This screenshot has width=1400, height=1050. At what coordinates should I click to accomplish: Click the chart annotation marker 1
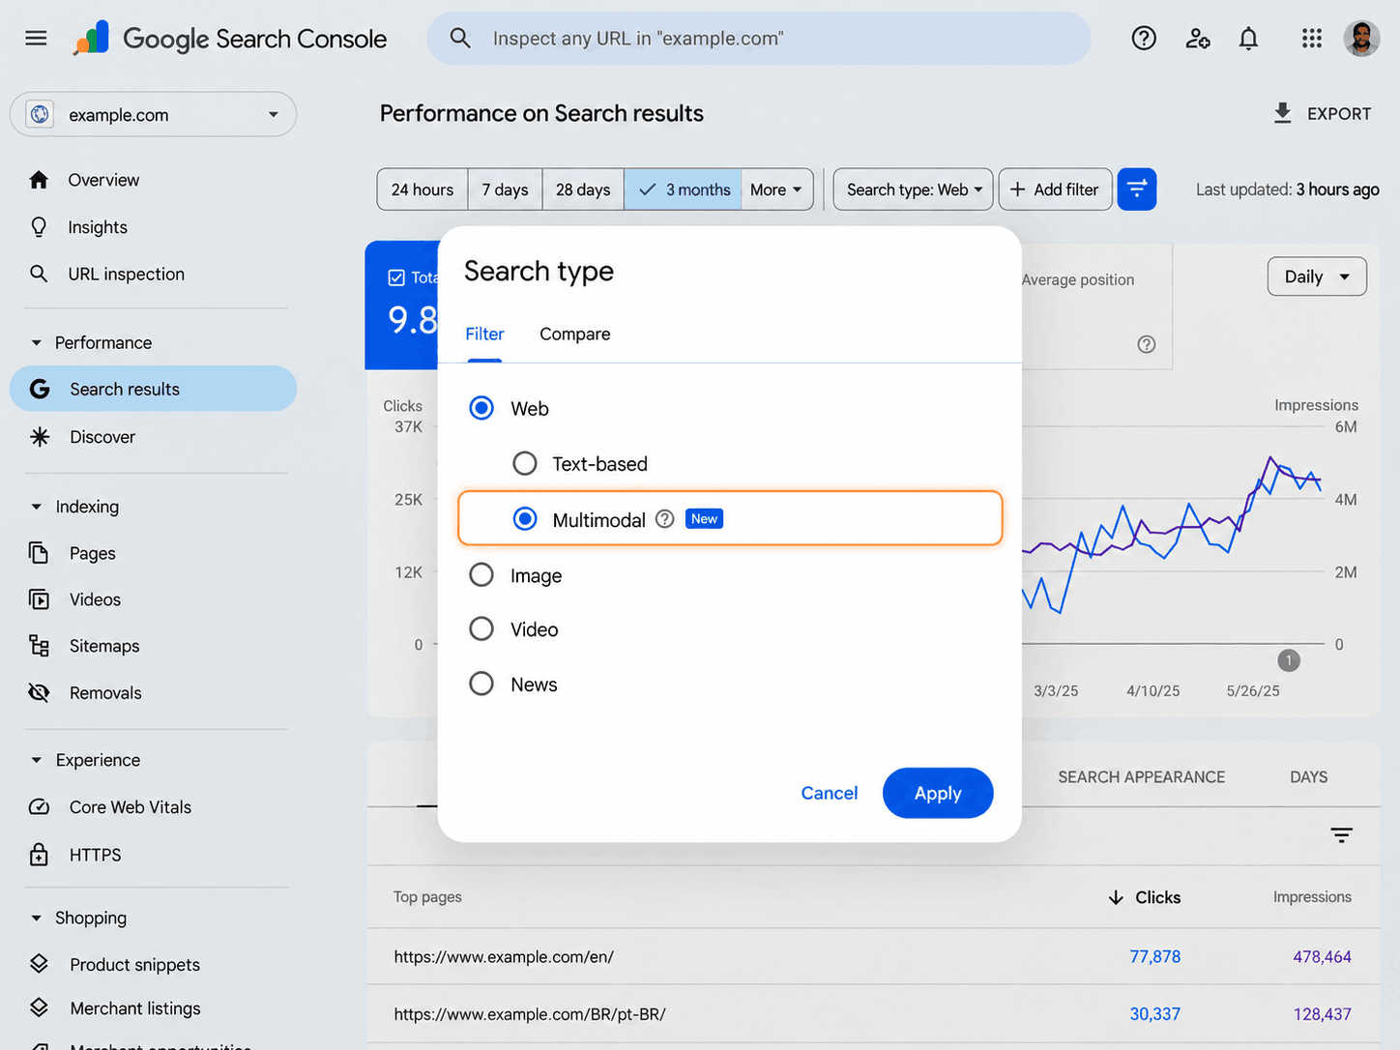(1289, 660)
